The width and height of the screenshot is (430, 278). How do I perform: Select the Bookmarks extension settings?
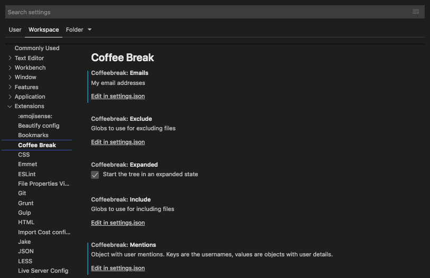pyautogui.click(x=33, y=135)
